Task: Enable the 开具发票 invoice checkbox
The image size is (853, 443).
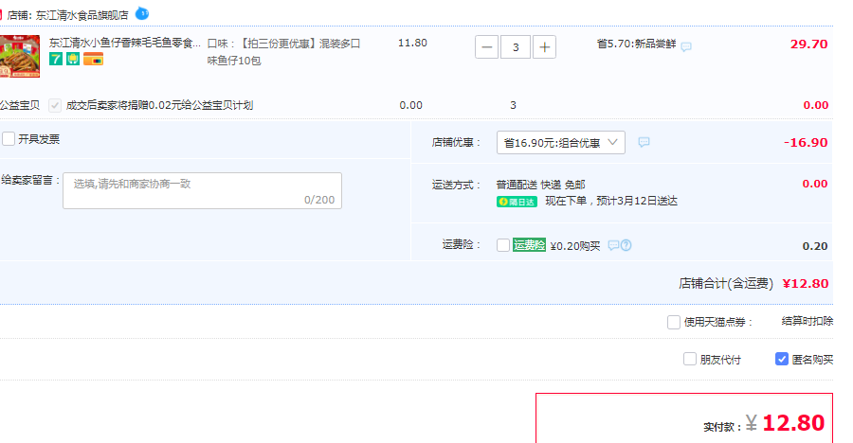Action: pyautogui.click(x=9, y=138)
